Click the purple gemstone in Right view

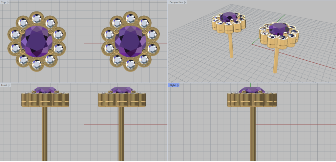point(252,90)
